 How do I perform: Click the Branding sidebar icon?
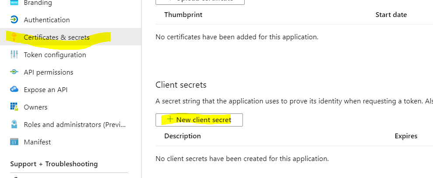14,3
